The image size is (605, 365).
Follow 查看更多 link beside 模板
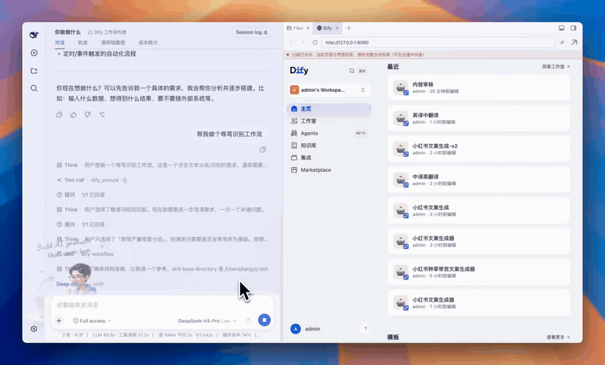[558, 337]
